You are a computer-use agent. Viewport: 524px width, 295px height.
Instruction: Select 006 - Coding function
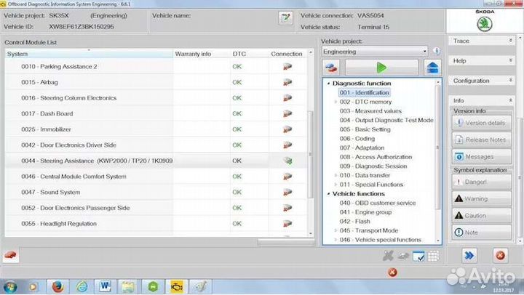tap(357, 139)
